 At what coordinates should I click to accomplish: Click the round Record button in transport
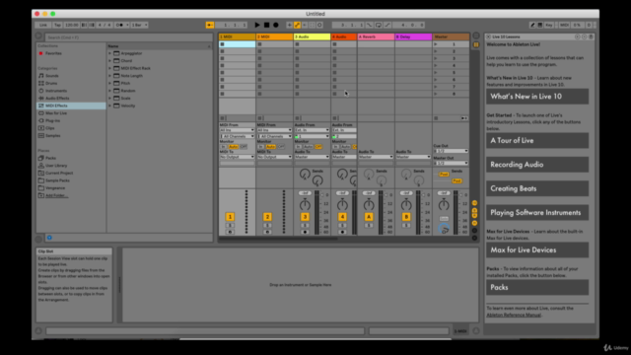(276, 25)
